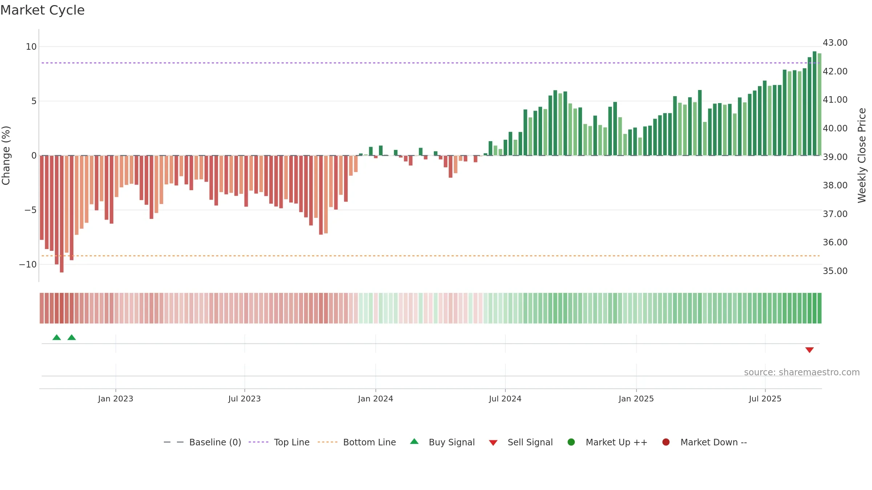Screen dimensions: 872x490
Task: Click the 5 tick on the left axis
Action: click(x=34, y=101)
